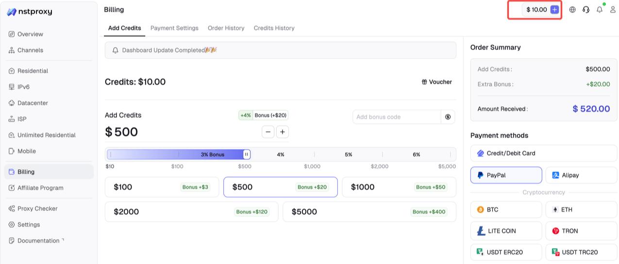Click the credits slider handle
619x264 pixels.
247,155
